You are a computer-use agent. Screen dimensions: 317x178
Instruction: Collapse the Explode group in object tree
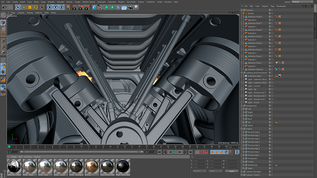(x=242, y=10)
